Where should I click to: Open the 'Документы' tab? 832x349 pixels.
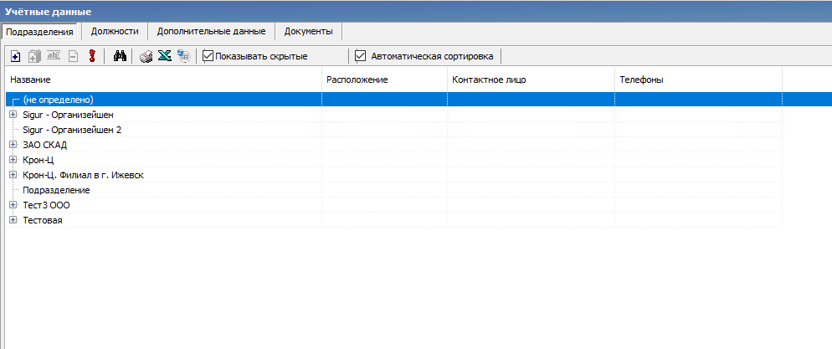308,31
